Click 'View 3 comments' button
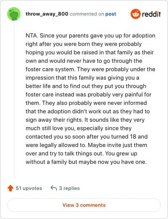Viewport: 168px width, 219px height. point(84,205)
